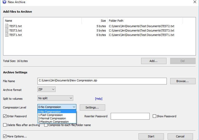Close the New Archive dialog
The height and width of the screenshot is (140, 199).
click(x=195, y=2)
